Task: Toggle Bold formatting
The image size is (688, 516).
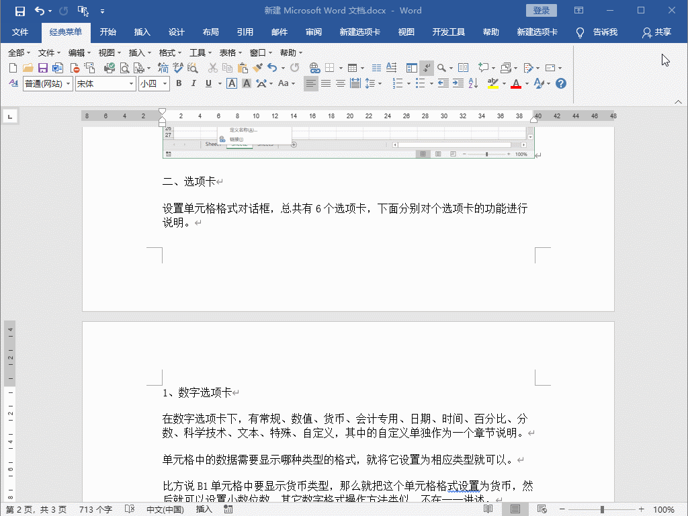Action: [179, 83]
